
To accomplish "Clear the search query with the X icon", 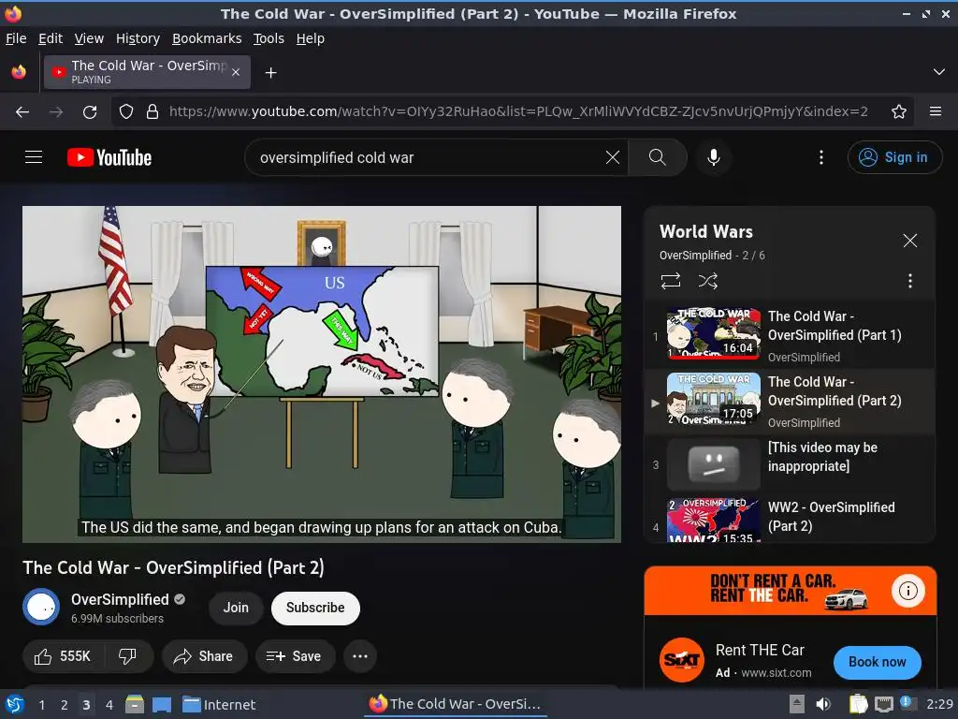I will point(612,157).
